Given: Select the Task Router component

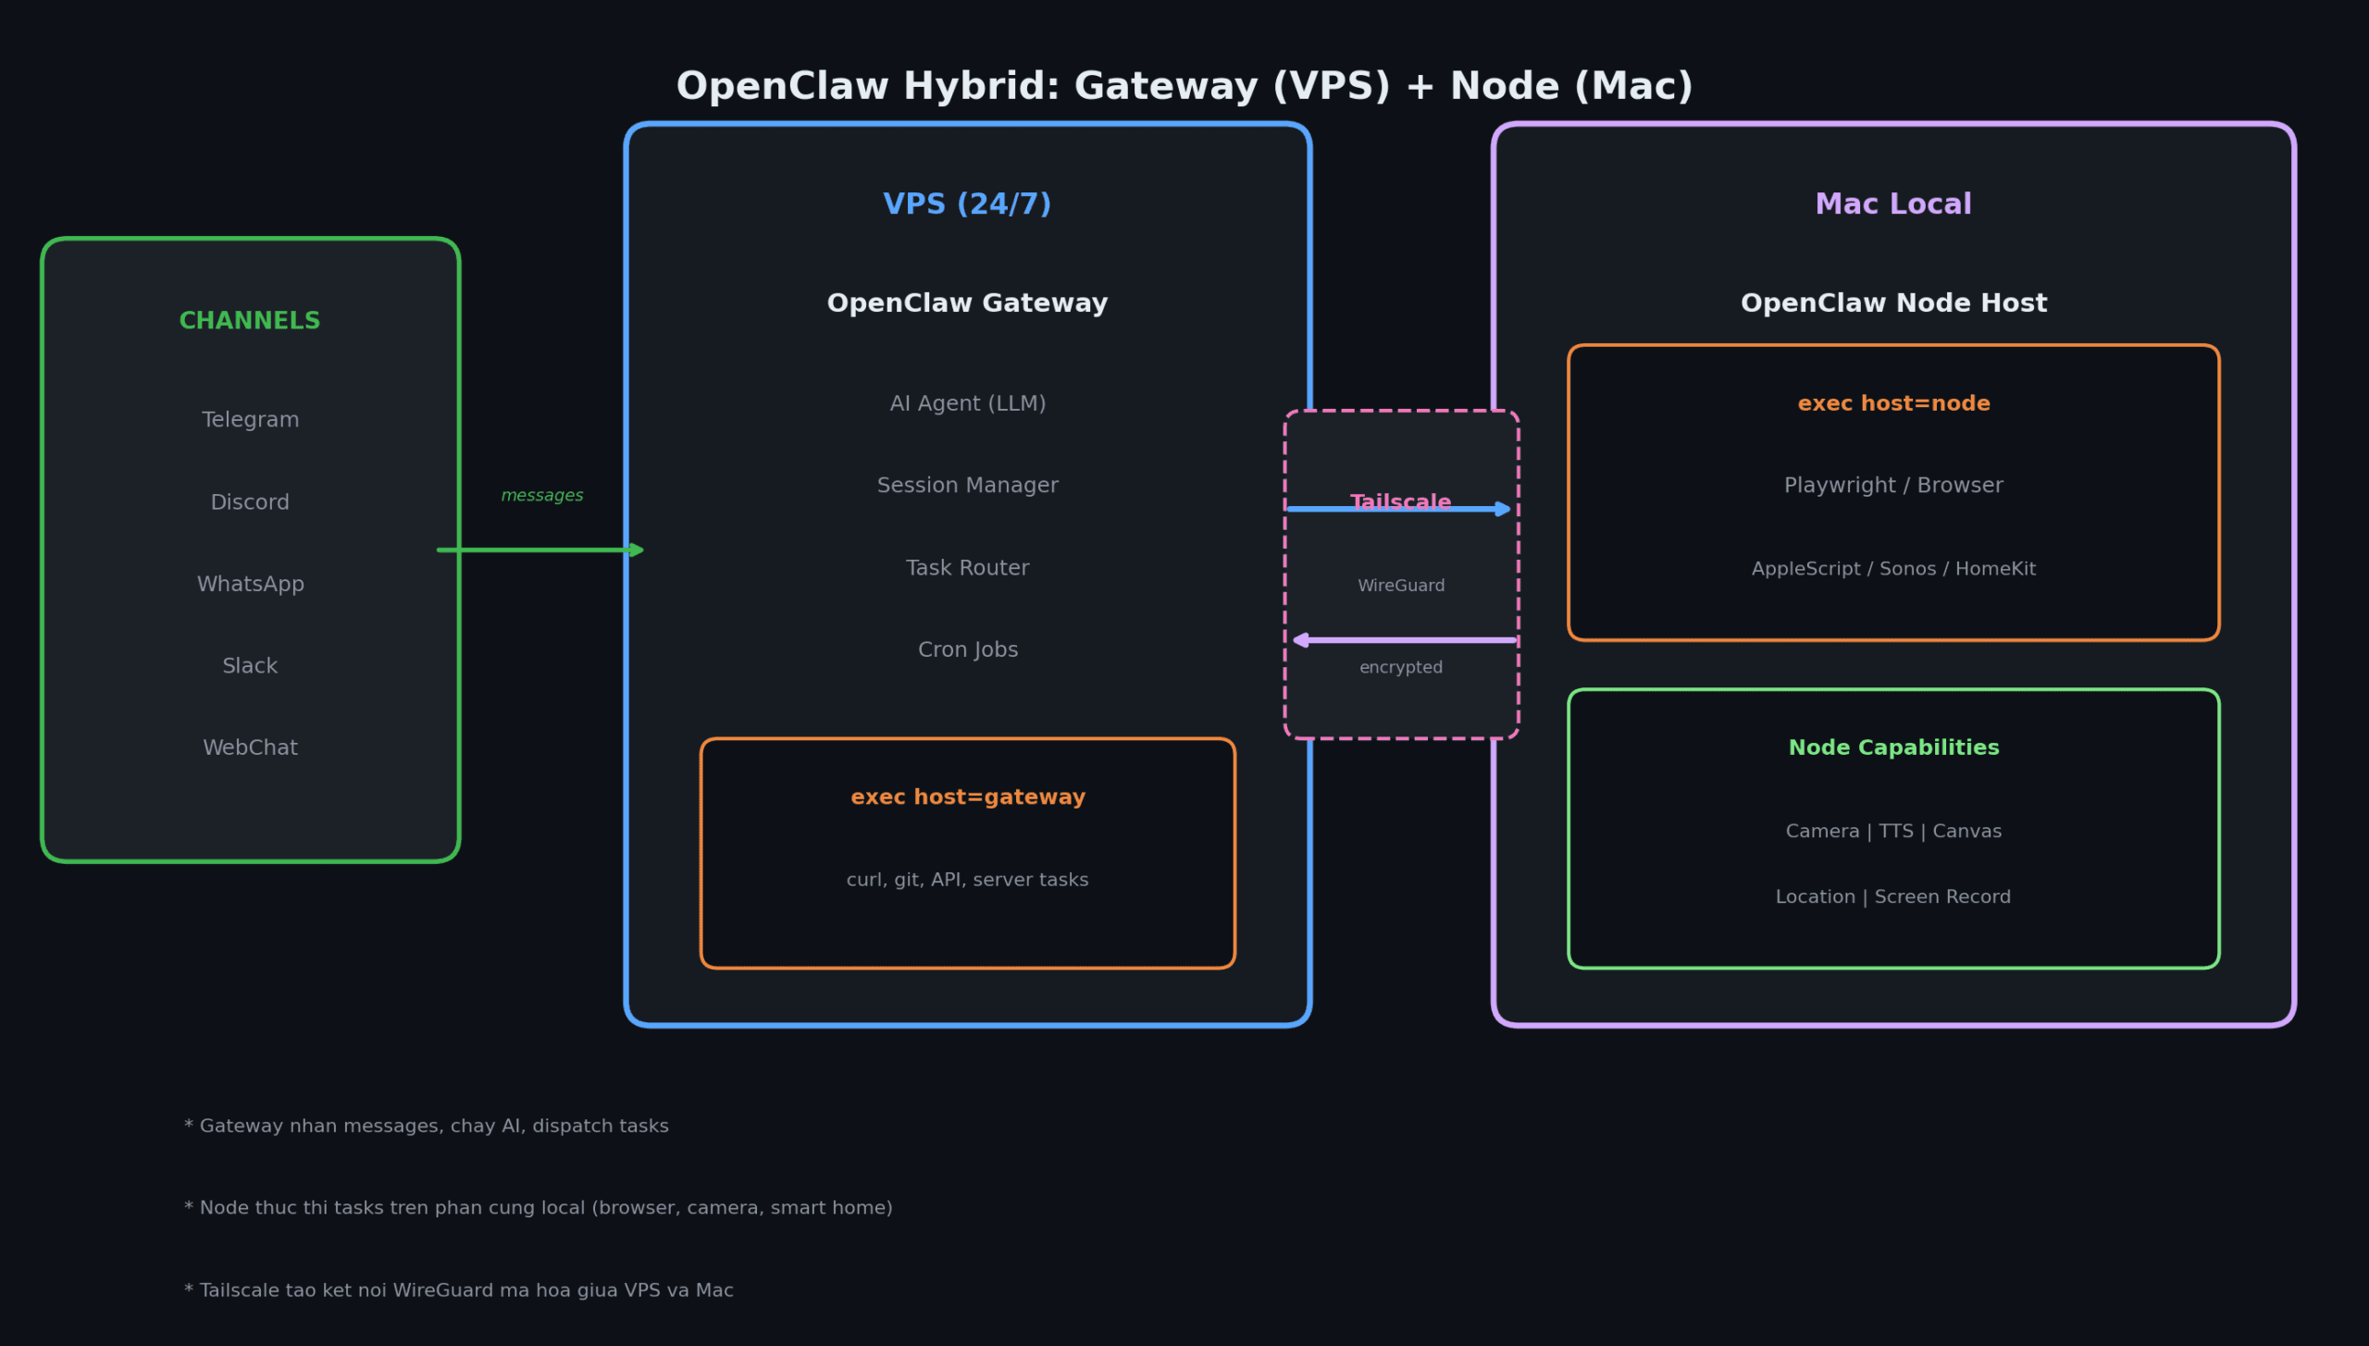Looking at the screenshot, I should 967,566.
